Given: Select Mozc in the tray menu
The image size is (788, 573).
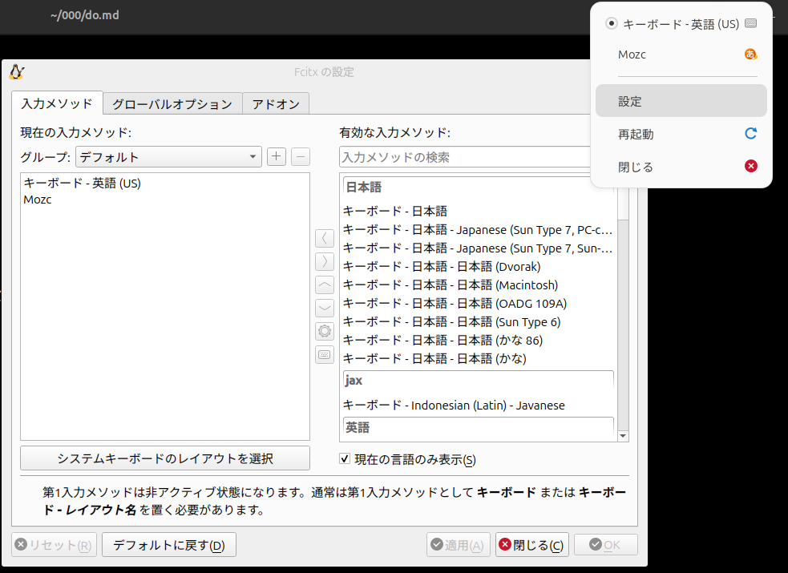Looking at the screenshot, I should click(x=681, y=54).
